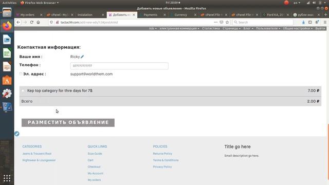
Task: Open Show Applications grid icon
Action: (7, 178)
